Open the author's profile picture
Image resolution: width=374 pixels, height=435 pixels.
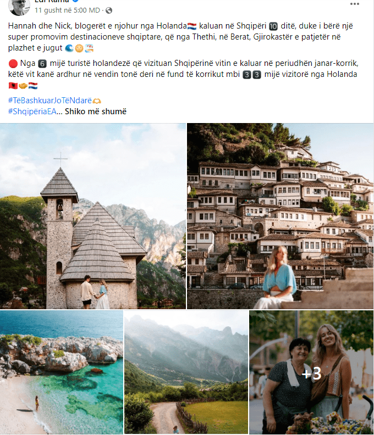click(x=19, y=6)
